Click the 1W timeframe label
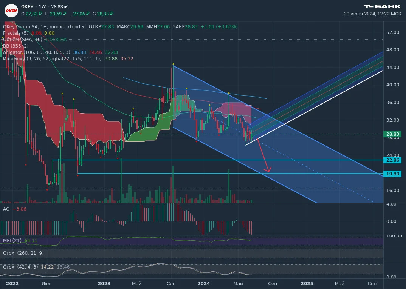The image size is (406, 289). (42, 7)
